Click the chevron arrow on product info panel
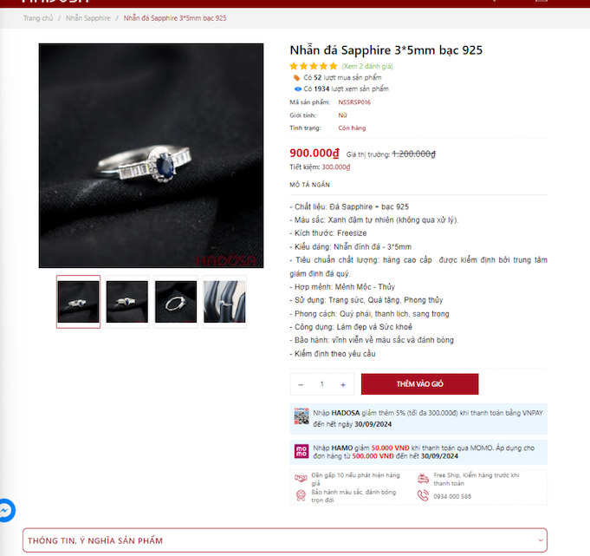Screen dimensions: 590x556 click(x=541, y=540)
